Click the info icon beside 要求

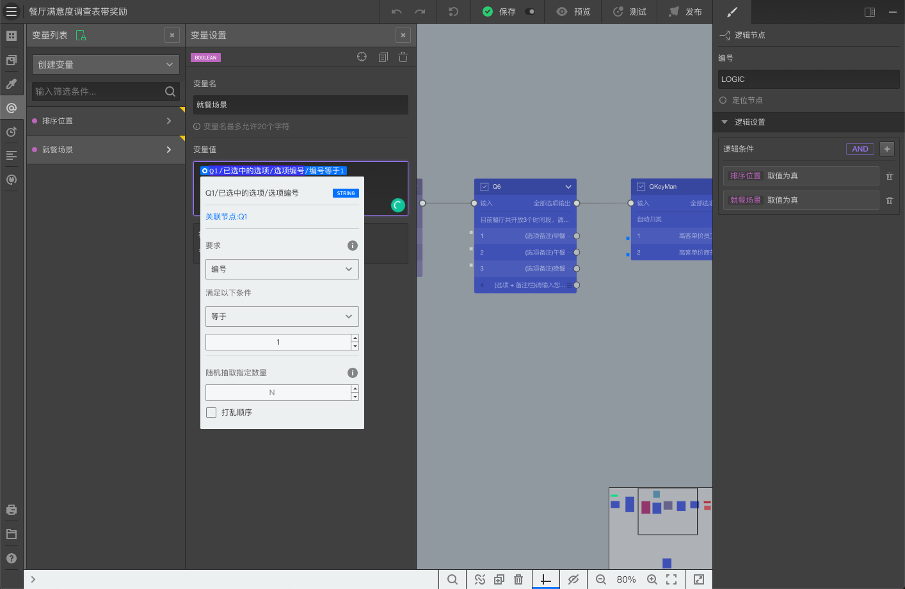tap(353, 246)
